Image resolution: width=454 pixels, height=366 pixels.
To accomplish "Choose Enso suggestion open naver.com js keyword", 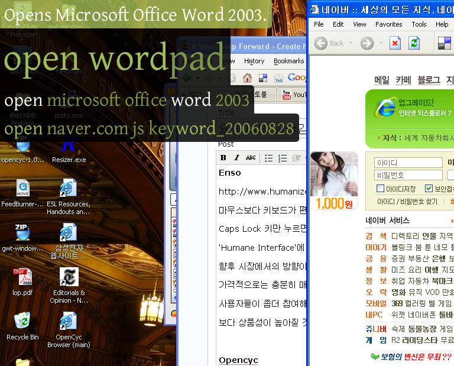I will click(x=149, y=128).
